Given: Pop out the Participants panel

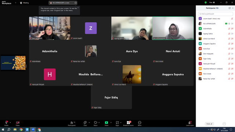Looking at the screenshot, I should 229,8.
